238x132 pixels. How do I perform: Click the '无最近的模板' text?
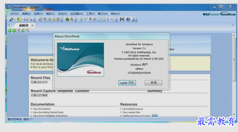pyautogui.click(x=39, y=95)
